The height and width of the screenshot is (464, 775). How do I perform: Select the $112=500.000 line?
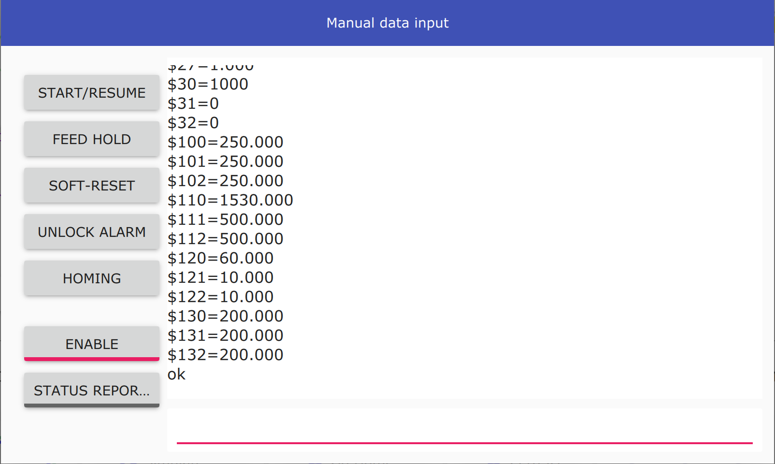tap(225, 239)
